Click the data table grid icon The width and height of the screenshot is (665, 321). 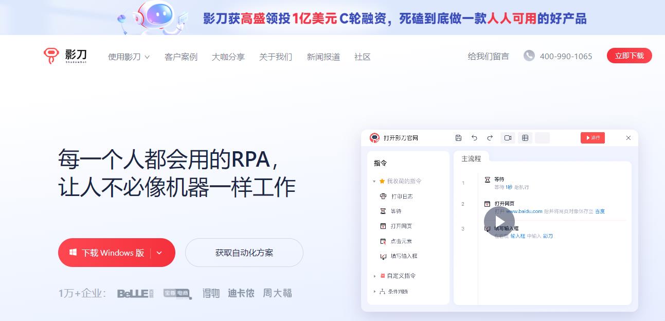tap(525, 138)
